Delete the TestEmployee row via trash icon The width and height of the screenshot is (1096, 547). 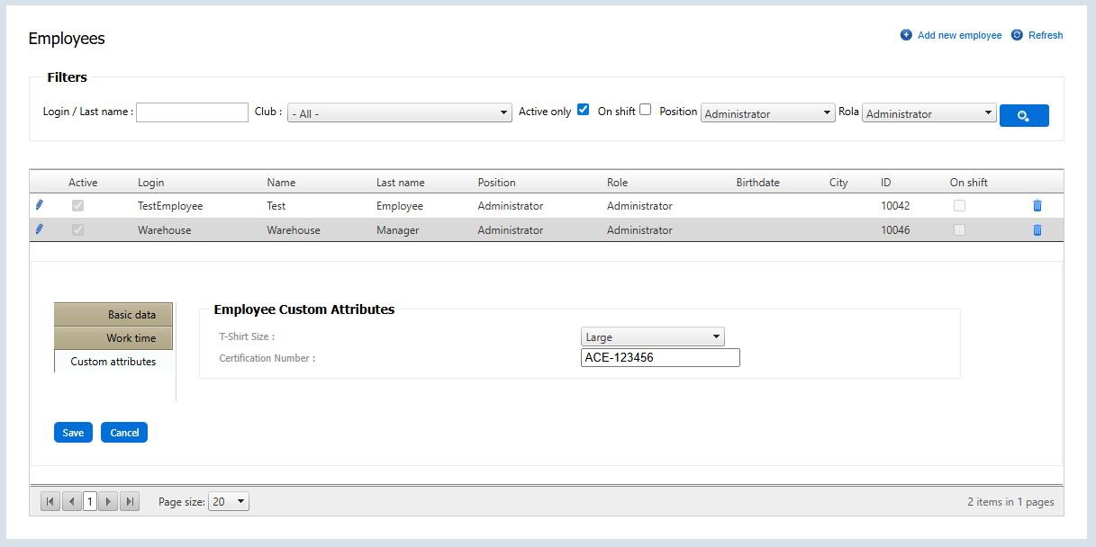1037,205
